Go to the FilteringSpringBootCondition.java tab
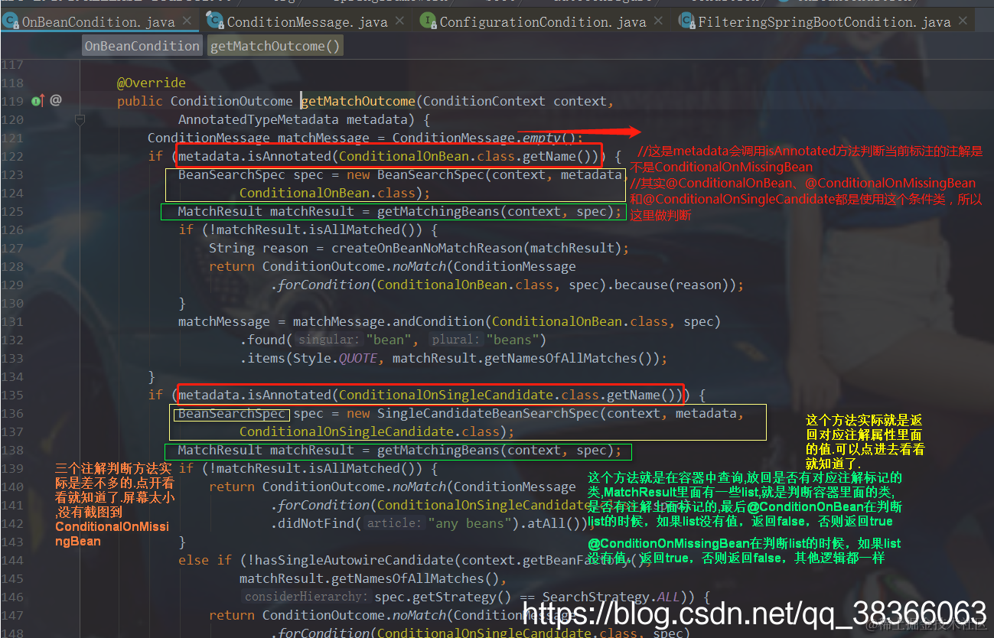 point(824,22)
